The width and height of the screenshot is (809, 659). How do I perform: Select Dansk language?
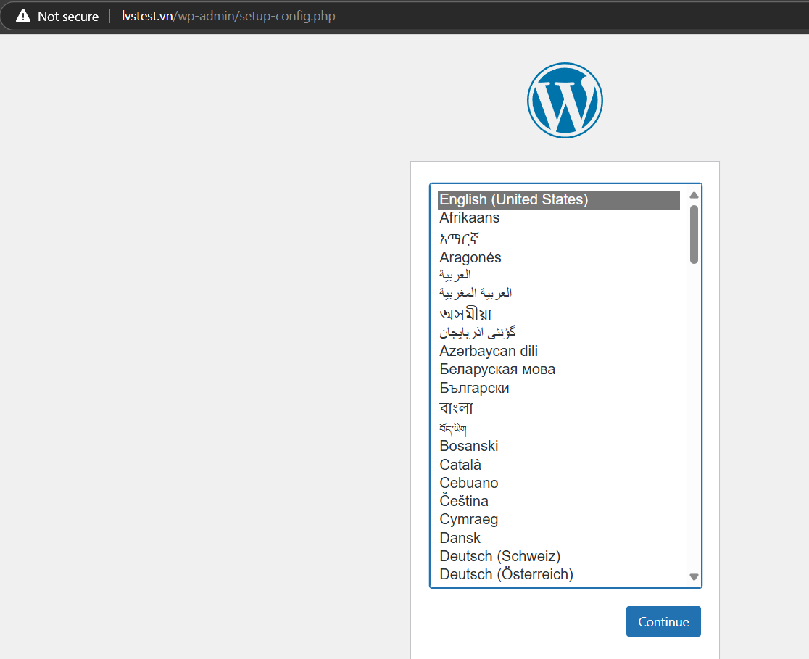[559, 538]
